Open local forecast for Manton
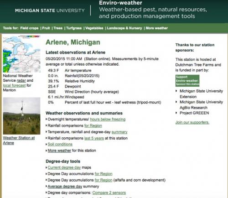 tap(14, 85)
